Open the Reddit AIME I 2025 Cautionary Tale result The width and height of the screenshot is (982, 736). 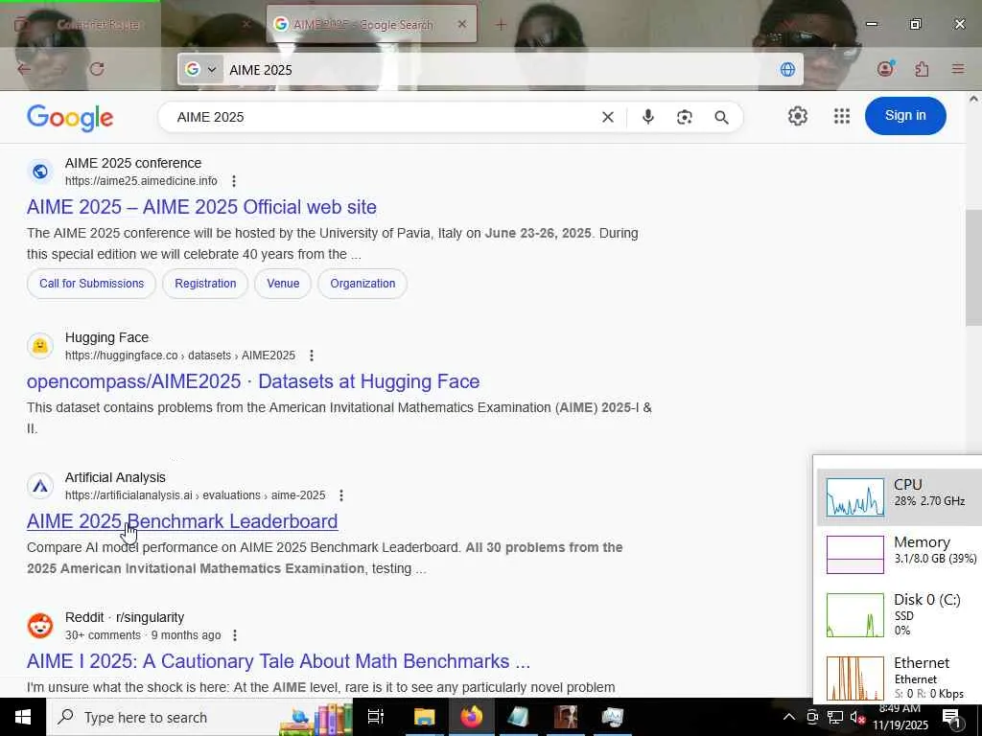coord(278,661)
